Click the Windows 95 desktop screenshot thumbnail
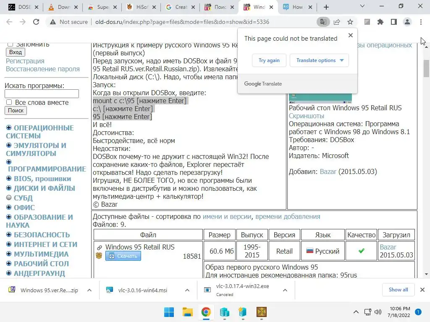Screen dimensions: 430x322 tap(320, 98)
